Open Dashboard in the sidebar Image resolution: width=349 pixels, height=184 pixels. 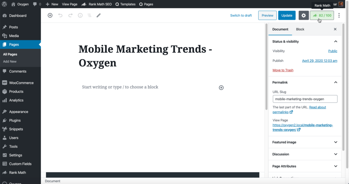tap(20, 16)
